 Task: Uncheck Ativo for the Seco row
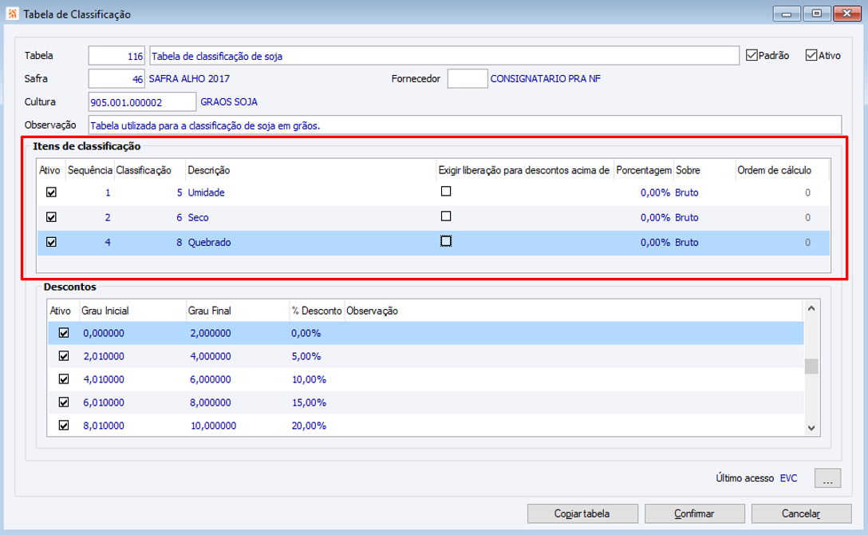pos(51,217)
